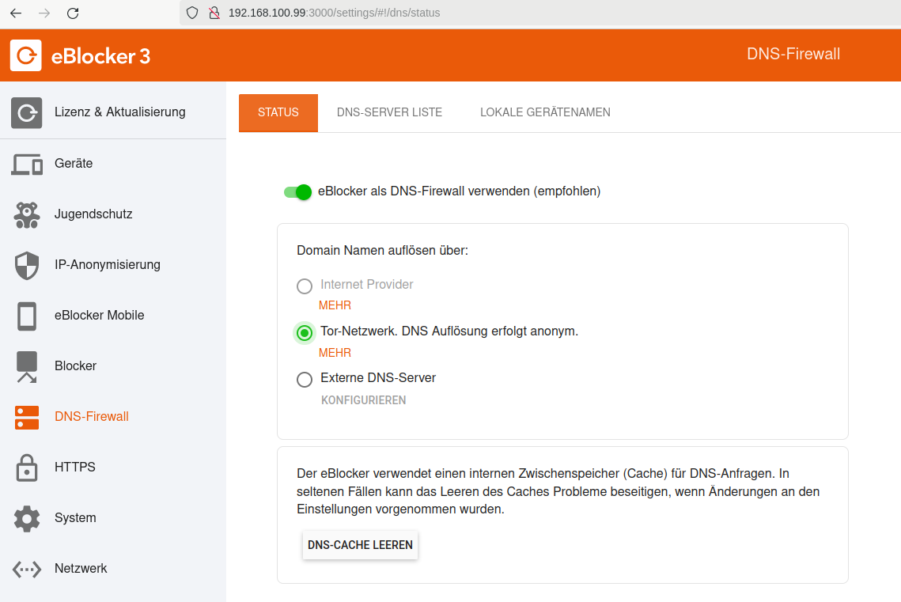Click the DNS-Firewall server icon

coord(27,418)
